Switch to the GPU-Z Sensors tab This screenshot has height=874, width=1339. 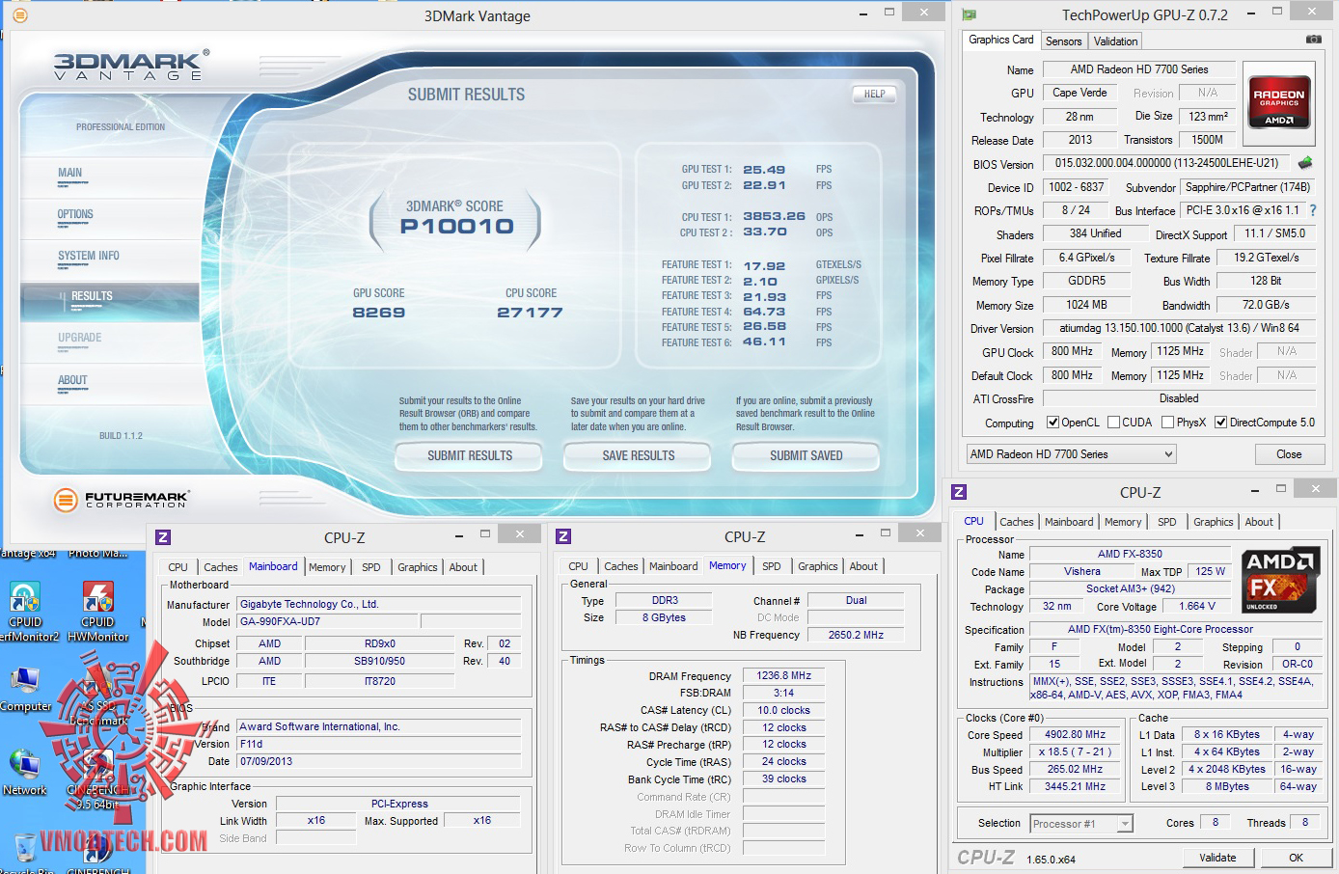pyautogui.click(x=1063, y=41)
